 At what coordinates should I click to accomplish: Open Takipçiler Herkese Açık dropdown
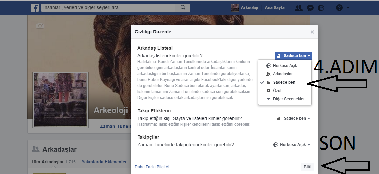292,145
